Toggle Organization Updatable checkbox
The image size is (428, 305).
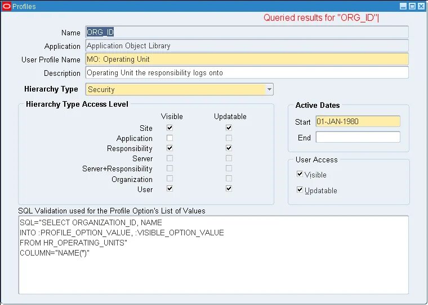coord(229,179)
